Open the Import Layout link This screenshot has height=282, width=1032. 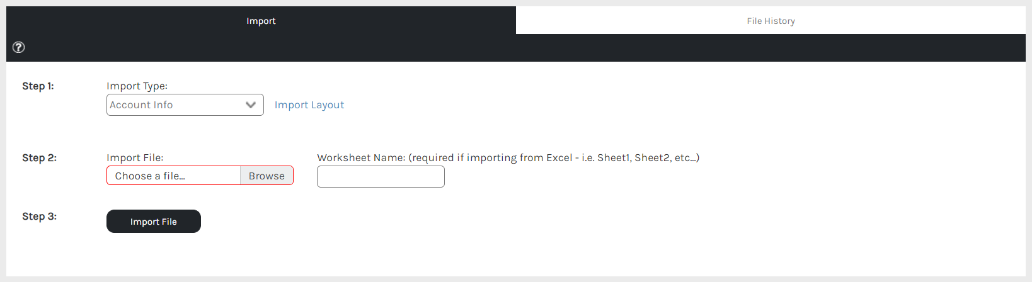pos(309,105)
